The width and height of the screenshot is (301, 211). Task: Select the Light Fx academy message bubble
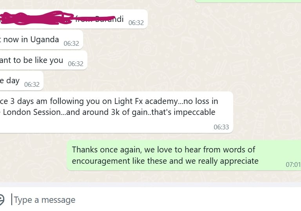(x=116, y=112)
